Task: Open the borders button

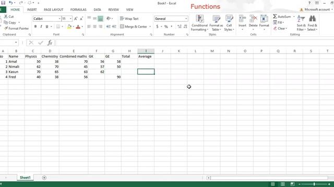Action: (x=58, y=26)
